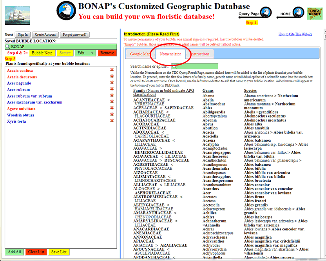The height and width of the screenshot is (261, 326).
Task: Select Acer negundo in the plant list
Action: click(x=19, y=83)
